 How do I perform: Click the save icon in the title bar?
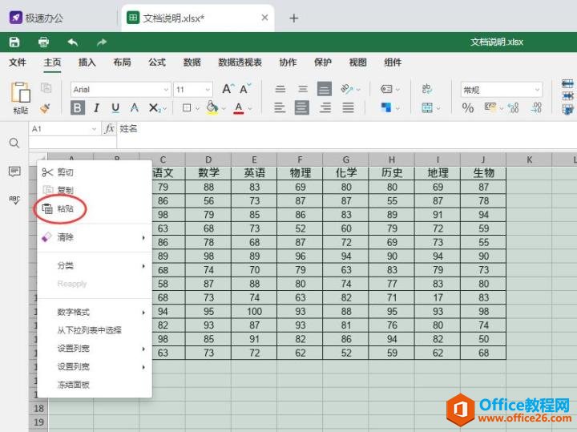[x=14, y=42]
